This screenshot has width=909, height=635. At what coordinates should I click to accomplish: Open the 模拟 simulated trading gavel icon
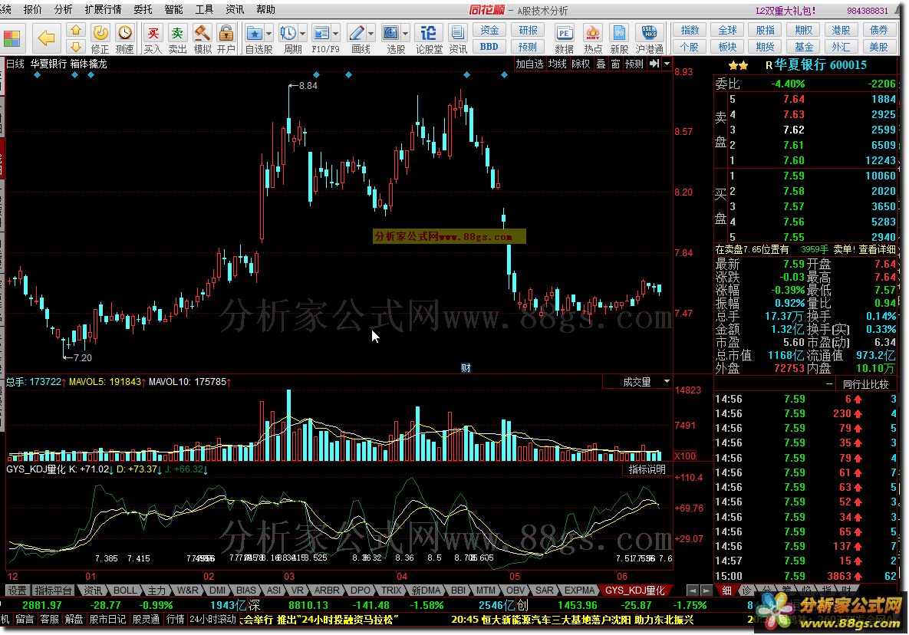click(x=203, y=39)
